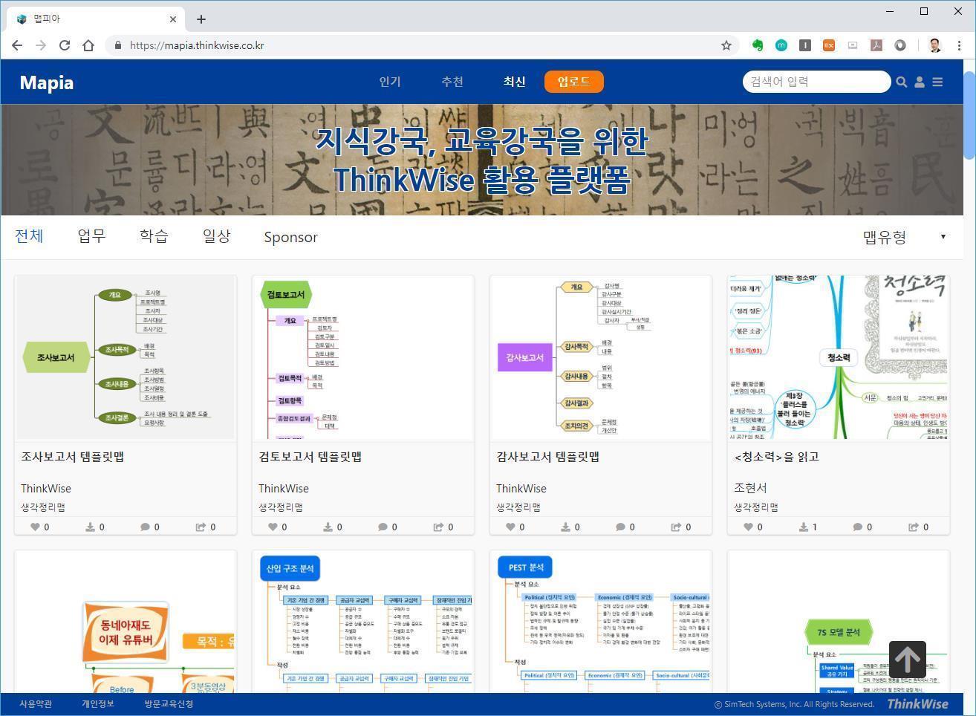Open comments on 감사보고서 템플릿맵 card
Viewport: 976px width, 716px height.
[620, 527]
